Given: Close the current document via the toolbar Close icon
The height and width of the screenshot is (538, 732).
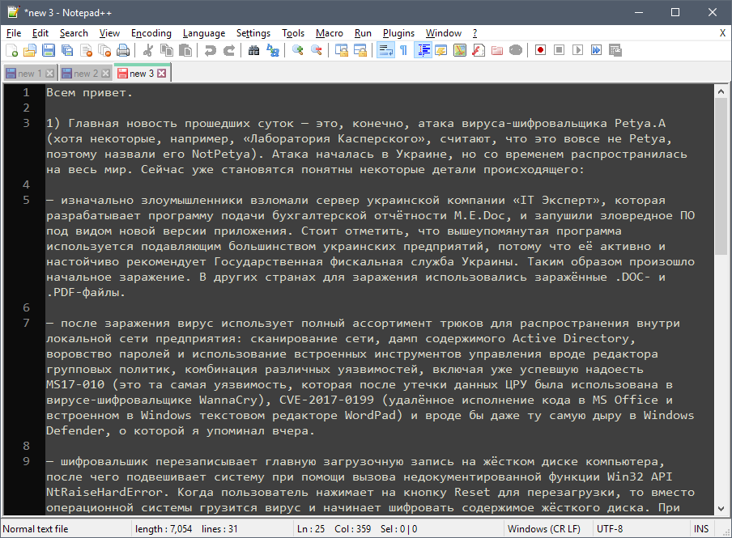Looking at the screenshot, I should pyautogui.click(x=87, y=50).
